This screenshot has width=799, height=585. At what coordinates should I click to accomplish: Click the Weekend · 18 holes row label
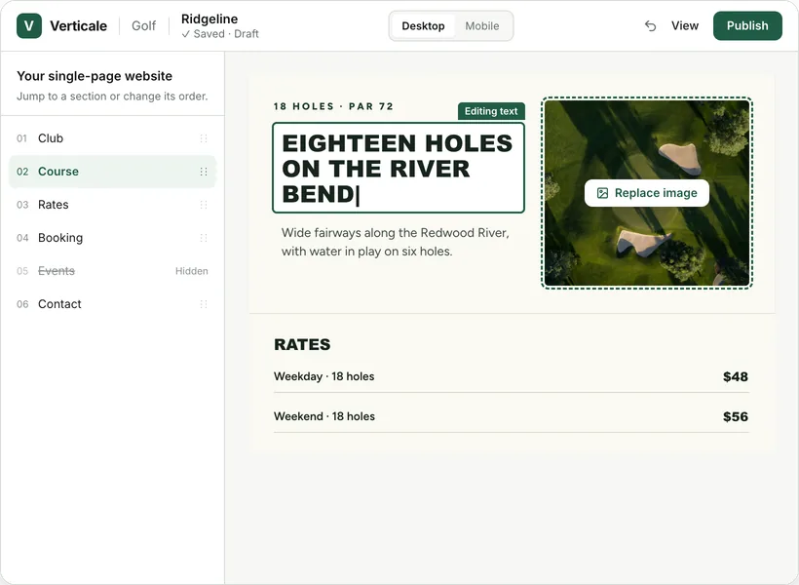(x=324, y=416)
